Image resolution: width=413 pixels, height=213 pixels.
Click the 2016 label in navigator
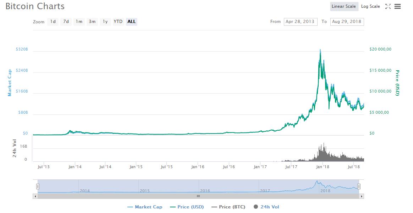click(x=205, y=191)
